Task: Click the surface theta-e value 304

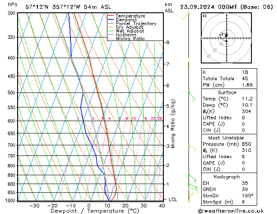Action: [x=247, y=111]
